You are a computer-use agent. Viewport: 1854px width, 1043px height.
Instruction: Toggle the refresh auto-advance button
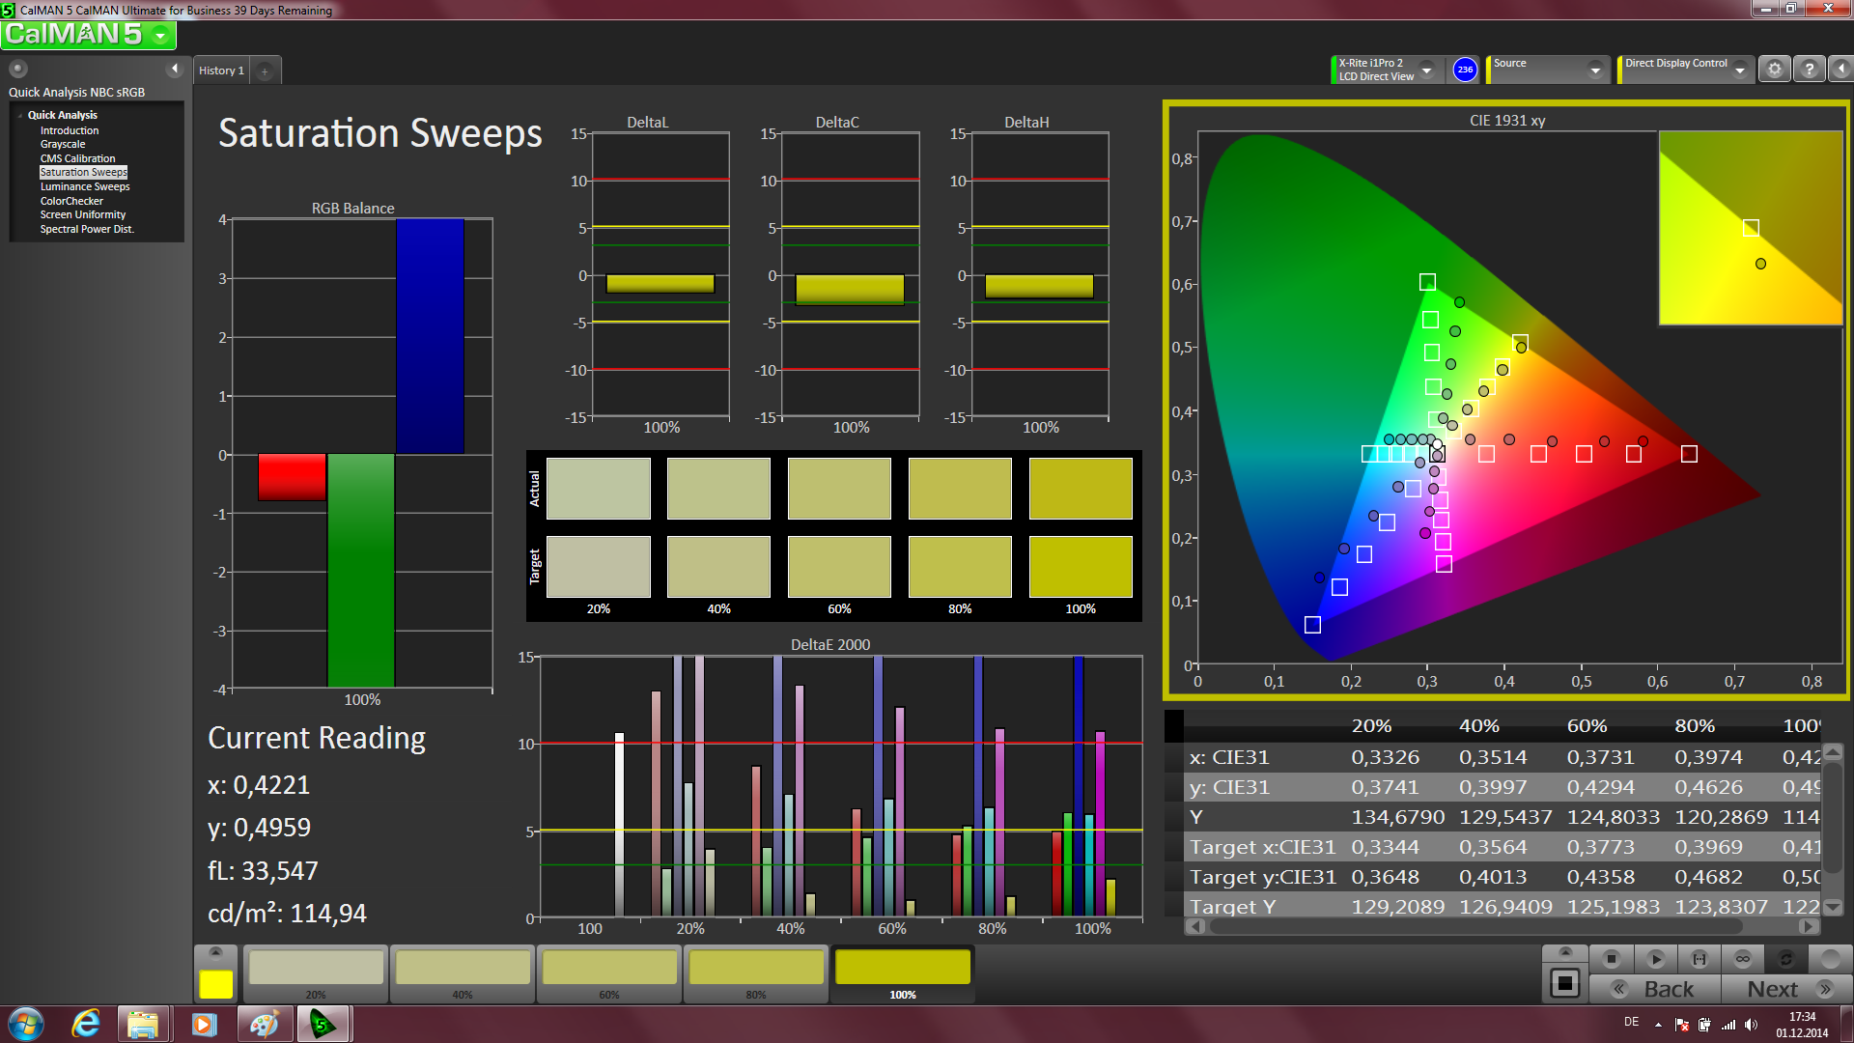[1786, 959]
